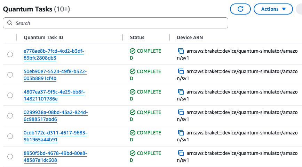Select radio button for task 8950f5bd
The width and height of the screenshot is (302, 167).
(10, 157)
